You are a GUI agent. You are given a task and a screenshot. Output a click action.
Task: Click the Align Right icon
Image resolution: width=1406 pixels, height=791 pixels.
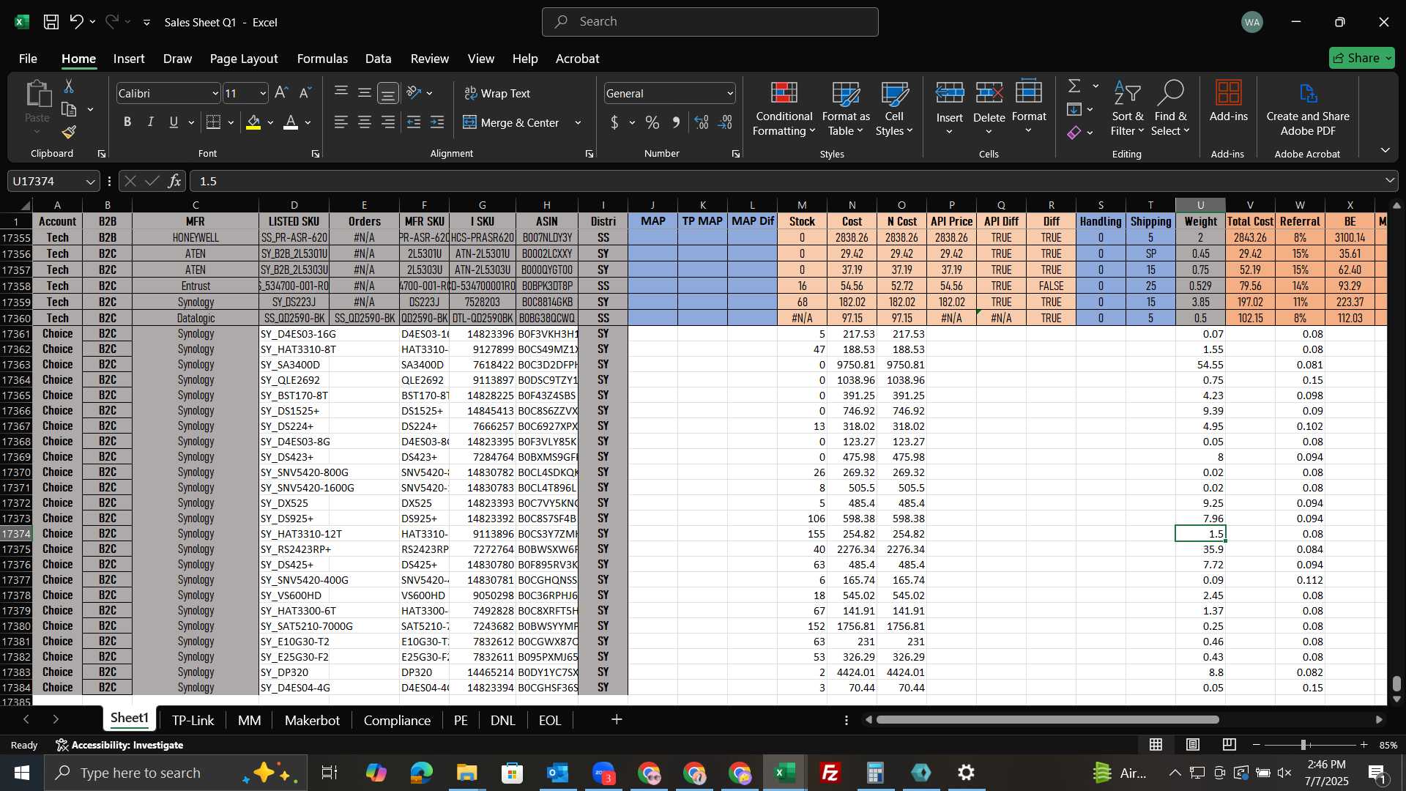[388, 122]
